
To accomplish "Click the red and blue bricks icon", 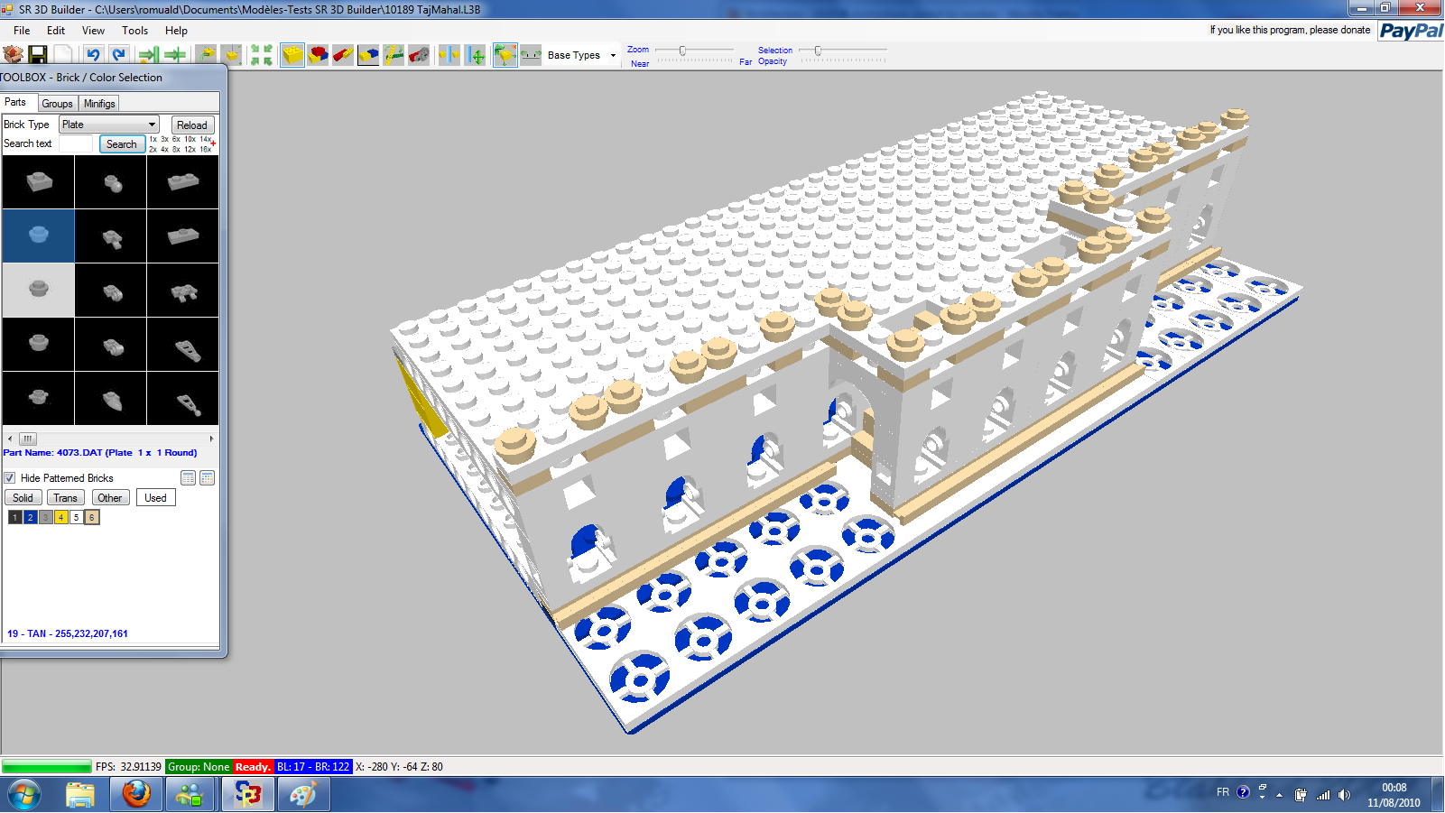I will (318, 55).
